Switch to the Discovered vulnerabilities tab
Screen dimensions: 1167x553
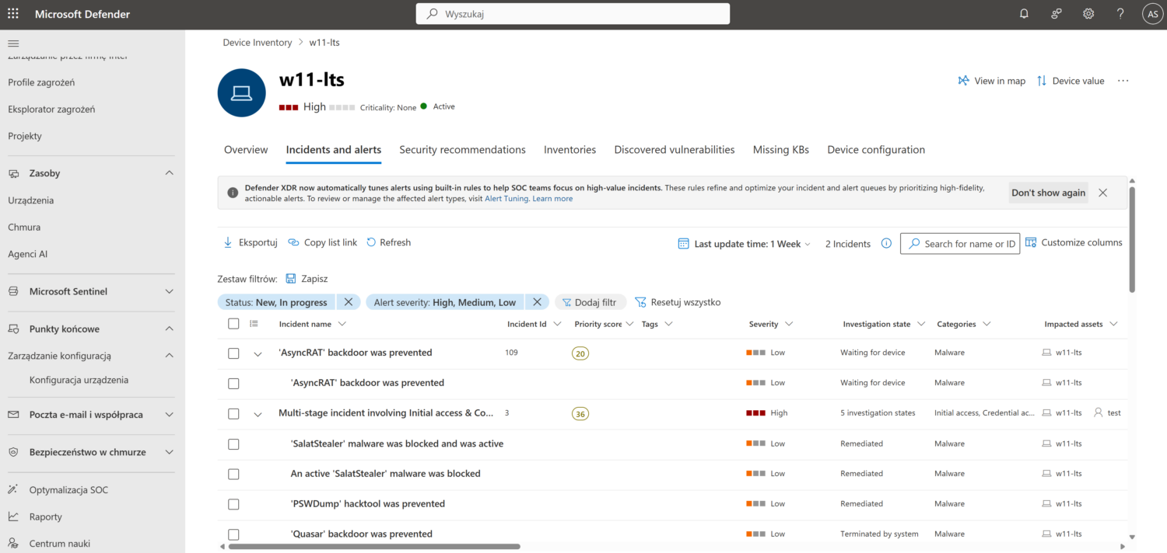point(674,149)
